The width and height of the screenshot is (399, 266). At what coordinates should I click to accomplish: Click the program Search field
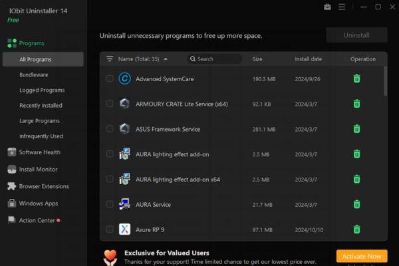click(x=217, y=59)
